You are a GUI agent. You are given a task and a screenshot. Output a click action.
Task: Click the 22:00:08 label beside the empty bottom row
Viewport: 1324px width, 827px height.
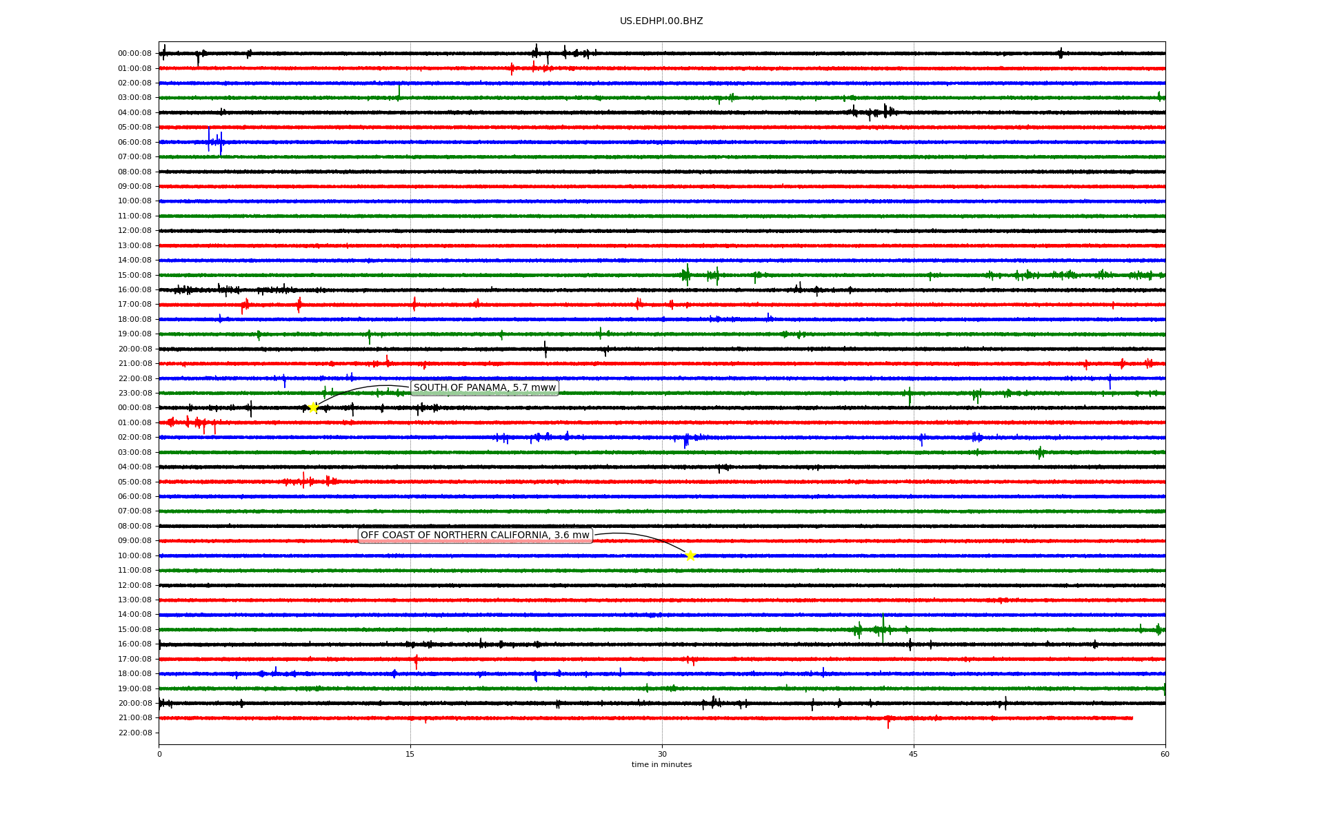point(134,733)
